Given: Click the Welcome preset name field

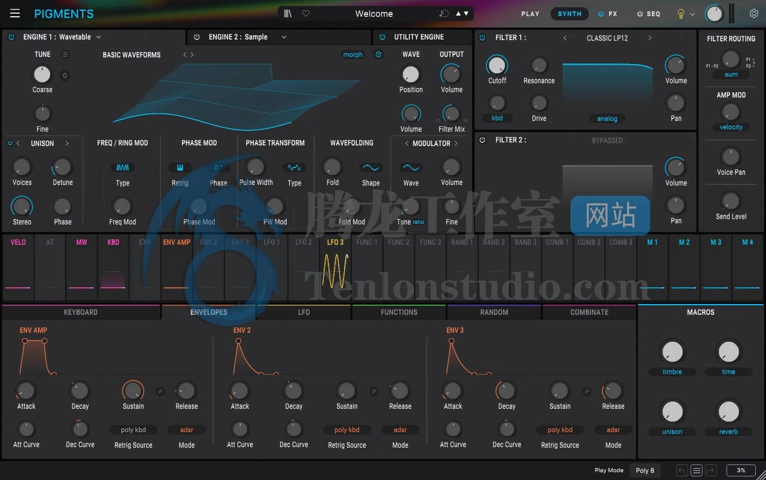Looking at the screenshot, I should (x=373, y=13).
